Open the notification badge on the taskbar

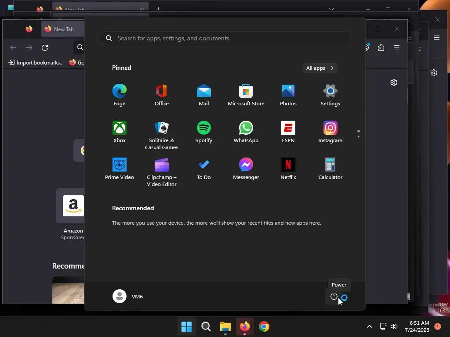pyautogui.click(x=438, y=326)
